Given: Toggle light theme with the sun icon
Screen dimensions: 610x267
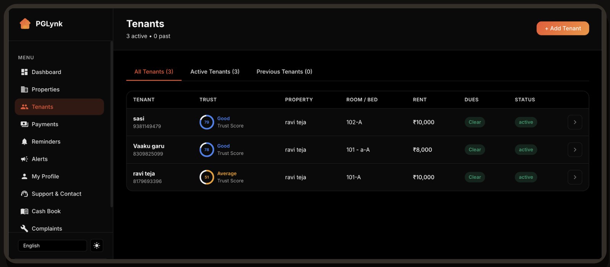Looking at the screenshot, I should pos(96,246).
